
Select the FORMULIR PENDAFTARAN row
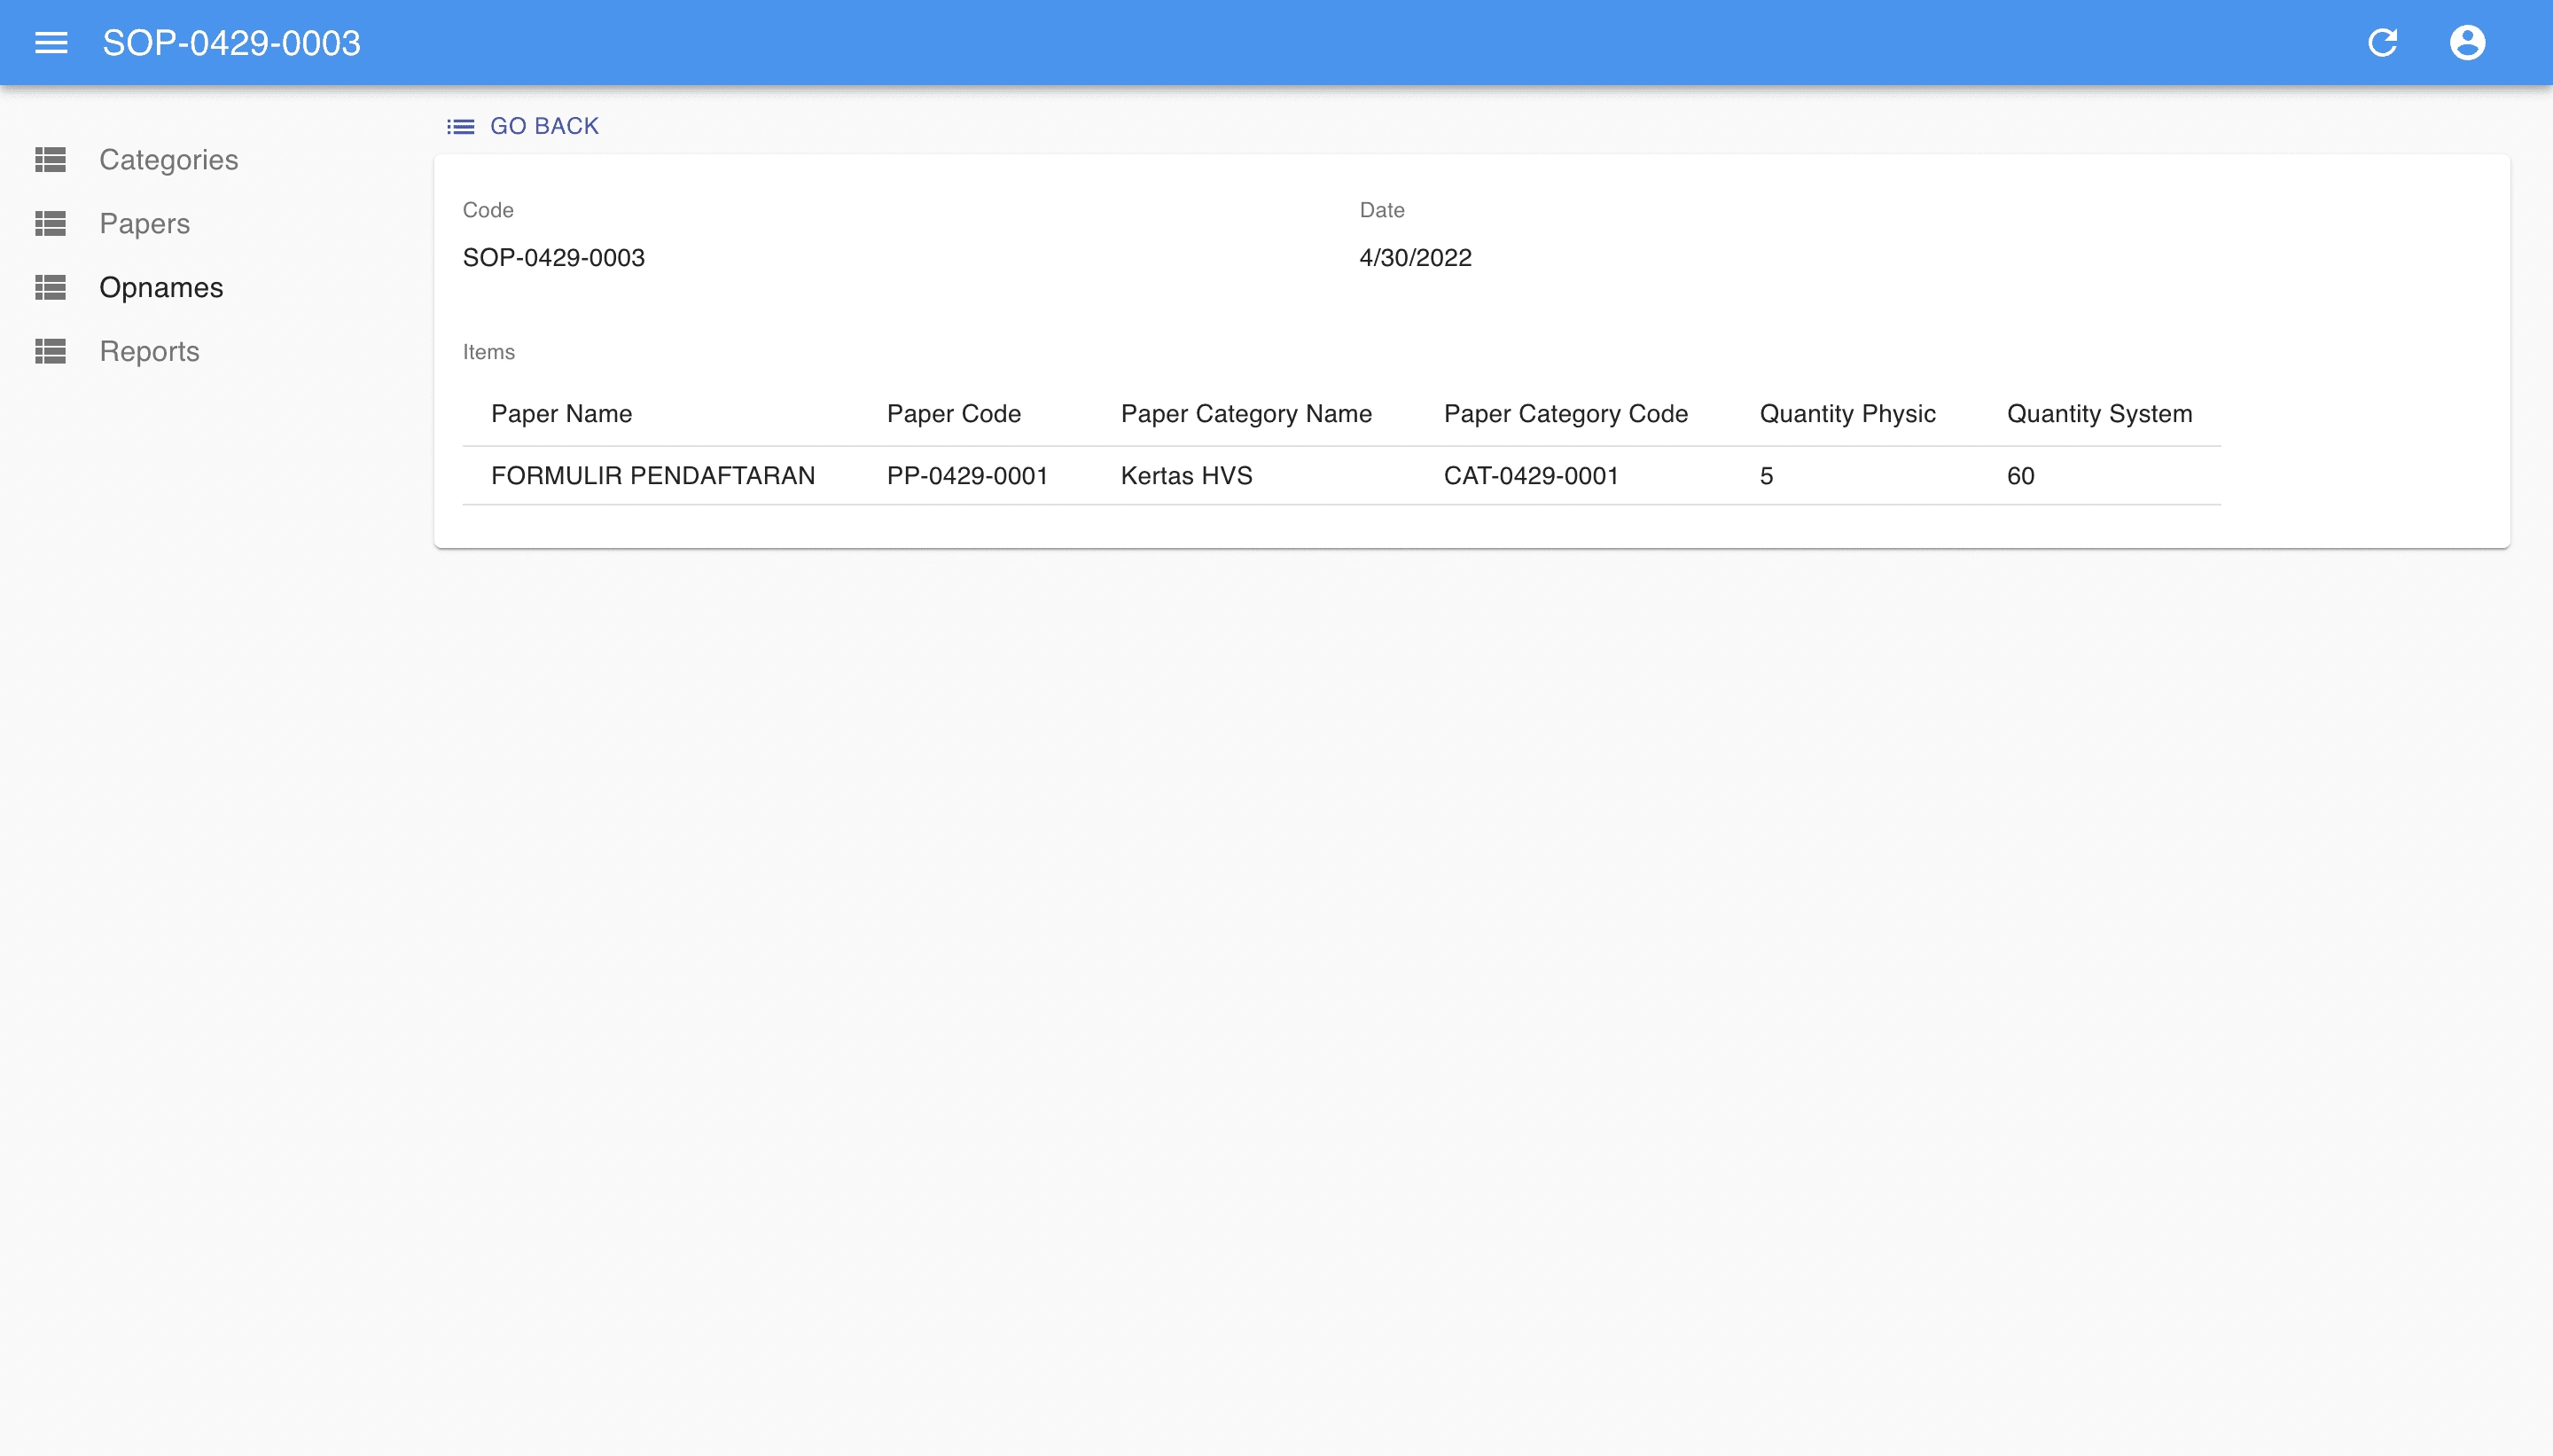652,476
